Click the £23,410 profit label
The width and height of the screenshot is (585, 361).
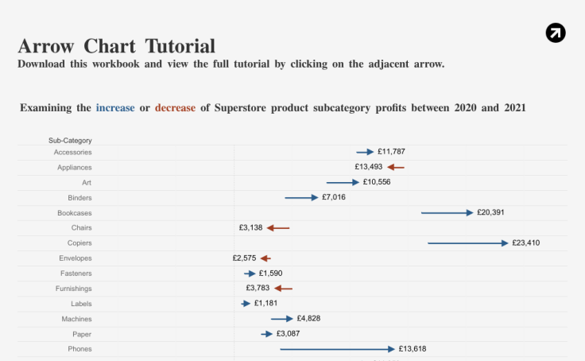[525, 243]
